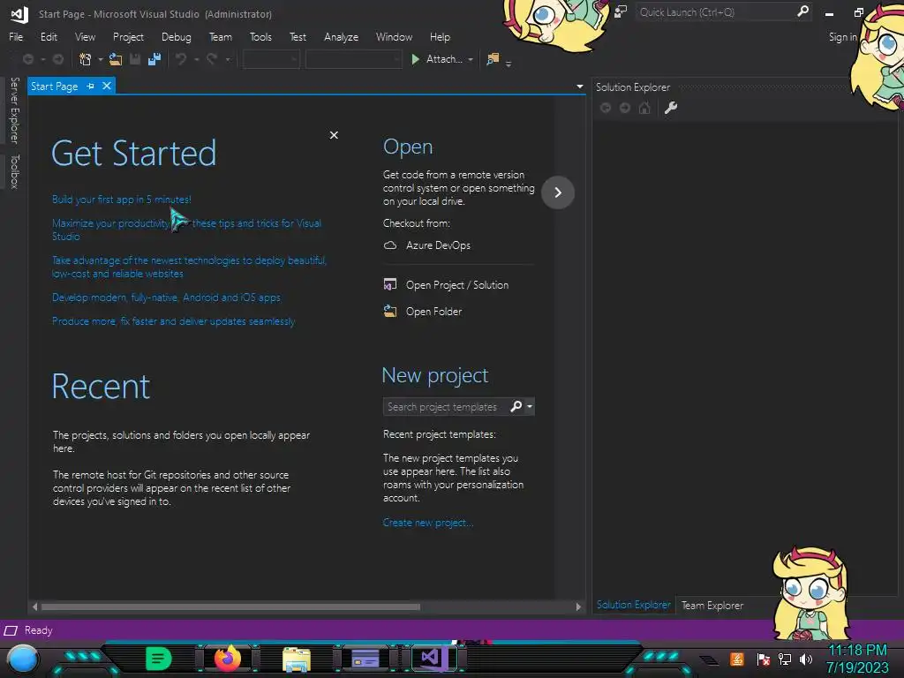The image size is (904, 678).
Task: Open the Edit menu
Action: pyautogui.click(x=49, y=37)
